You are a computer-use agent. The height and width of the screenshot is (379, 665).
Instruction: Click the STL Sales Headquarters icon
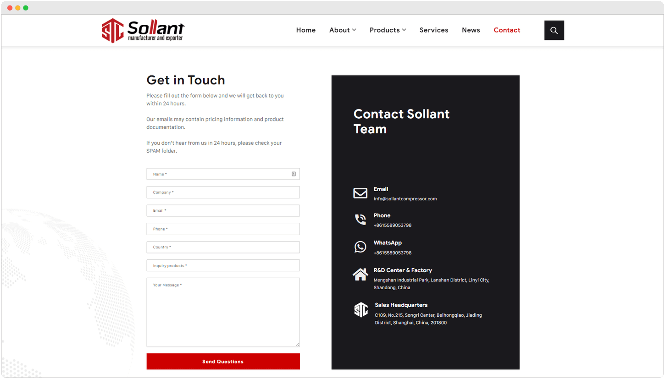coord(361,310)
